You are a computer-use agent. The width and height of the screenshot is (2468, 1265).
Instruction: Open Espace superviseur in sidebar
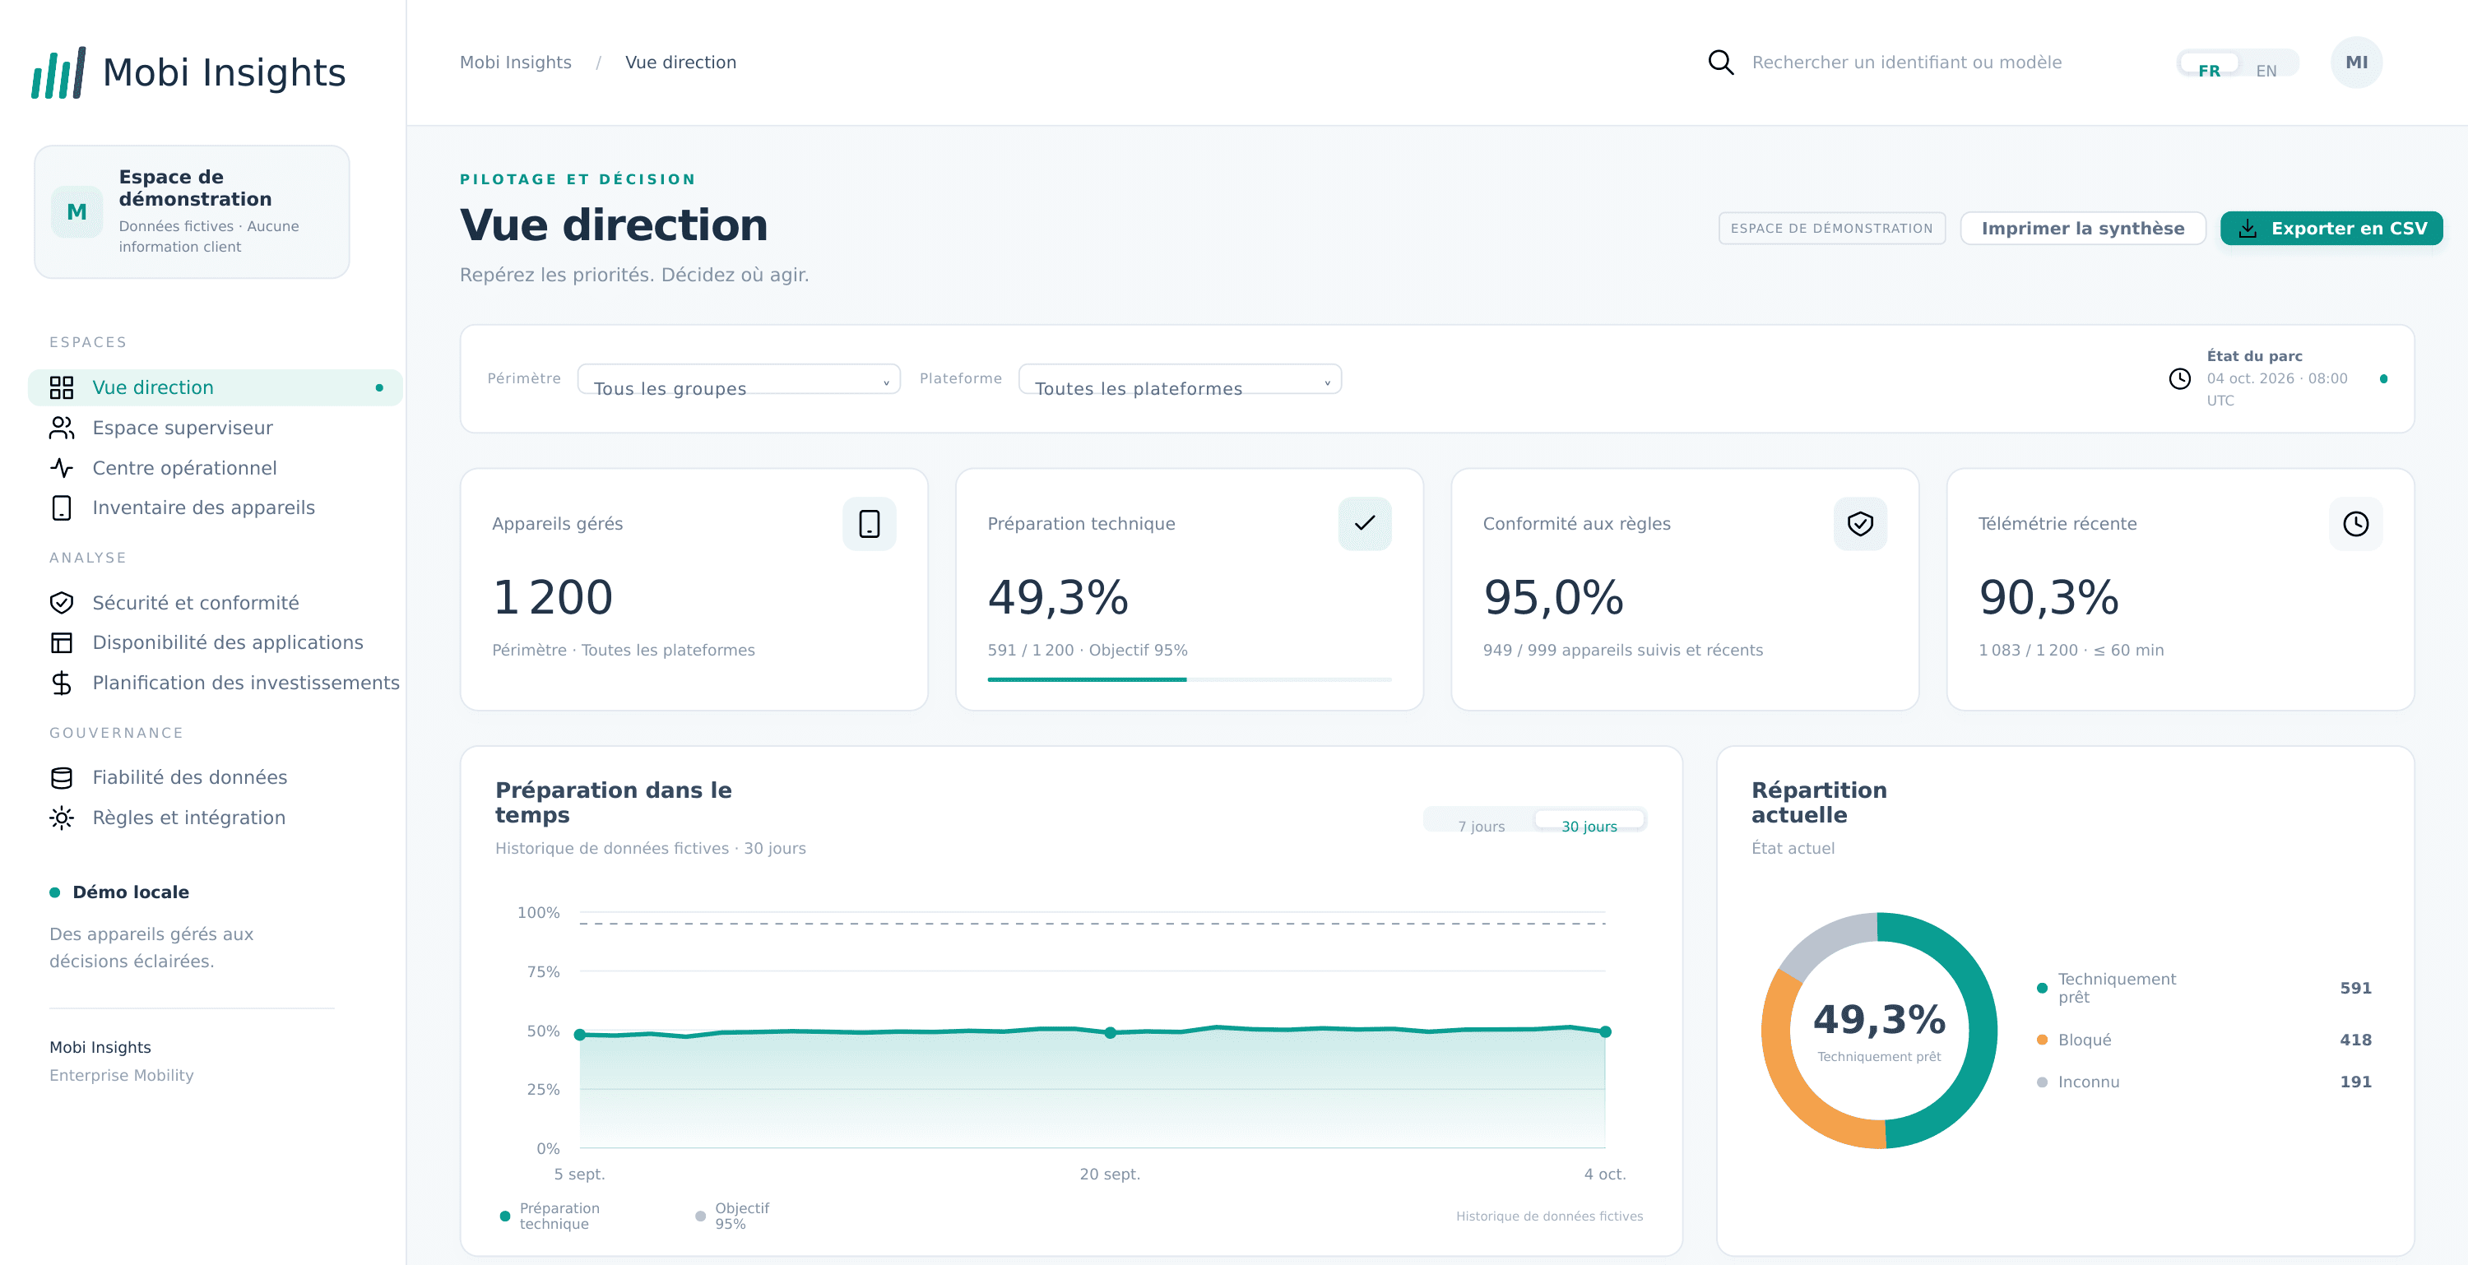[215, 427]
